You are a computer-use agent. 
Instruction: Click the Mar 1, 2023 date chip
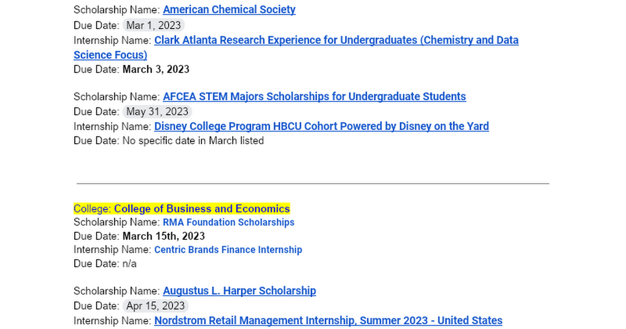(153, 25)
